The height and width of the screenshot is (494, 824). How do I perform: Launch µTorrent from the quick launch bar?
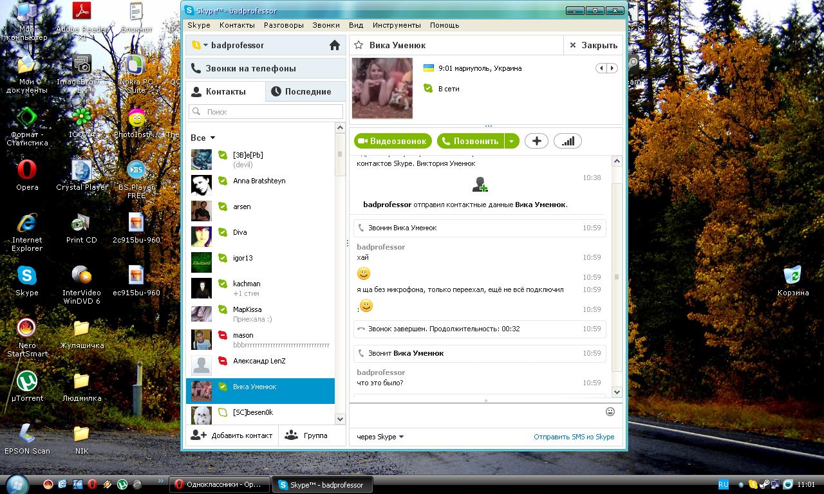pyautogui.click(x=122, y=484)
